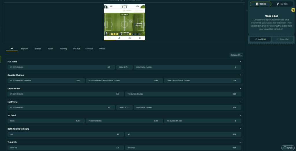This screenshot has height=151, width=296.
Task: Bet on FCI Levadia Tallinn Full Time at 4
Action: pyautogui.click(x=187, y=67)
